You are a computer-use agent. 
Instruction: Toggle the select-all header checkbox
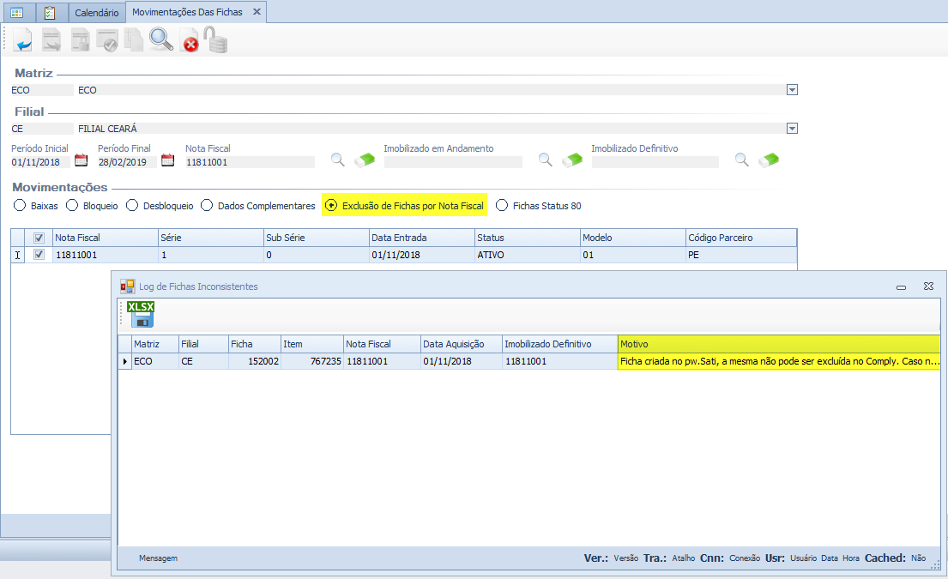coord(39,238)
